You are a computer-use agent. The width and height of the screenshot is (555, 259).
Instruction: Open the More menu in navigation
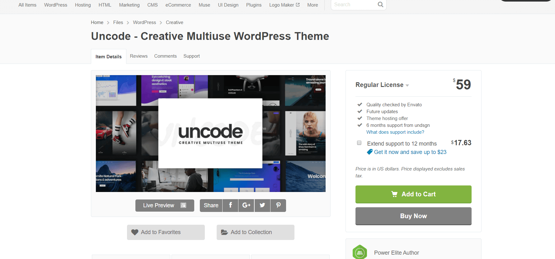point(313,5)
